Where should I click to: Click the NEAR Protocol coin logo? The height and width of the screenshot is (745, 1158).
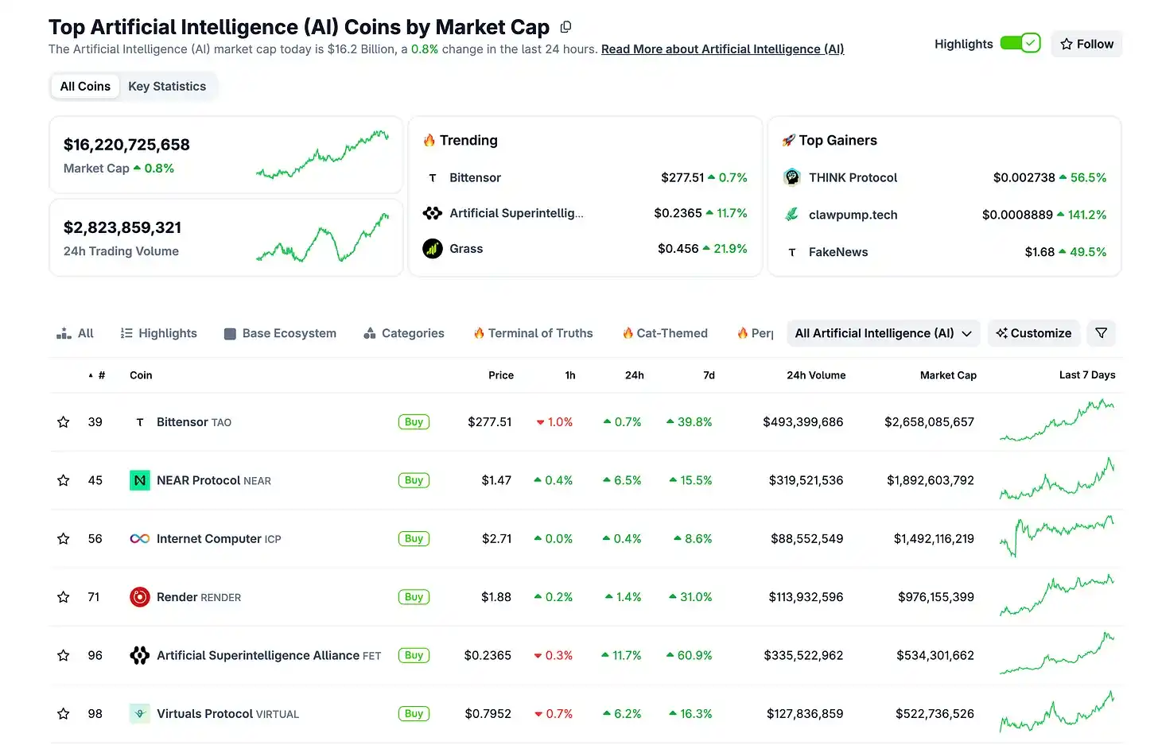(140, 480)
